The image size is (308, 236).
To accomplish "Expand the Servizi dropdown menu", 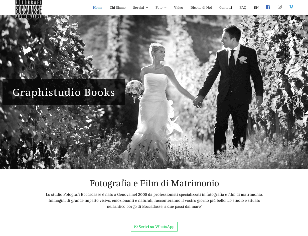I will tap(140, 7).
